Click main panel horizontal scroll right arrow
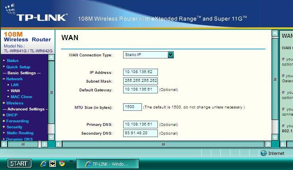Viewport: 293px width, 170px height. click(x=268, y=144)
